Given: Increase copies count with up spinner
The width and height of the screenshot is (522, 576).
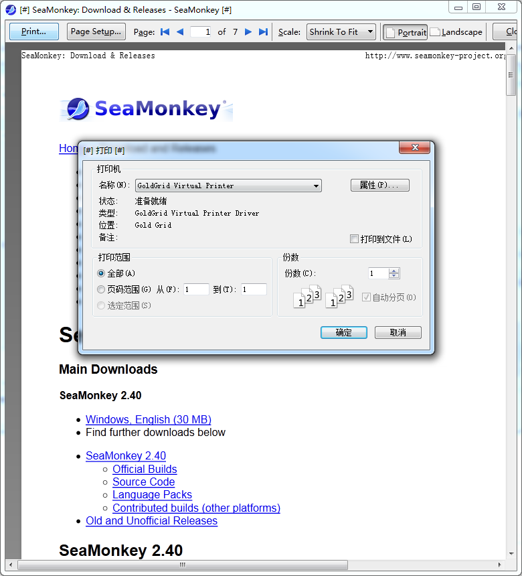Looking at the screenshot, I should 394,271.
